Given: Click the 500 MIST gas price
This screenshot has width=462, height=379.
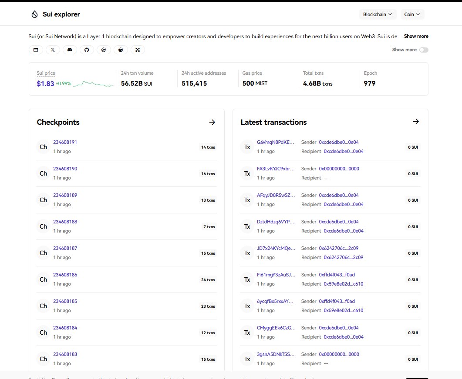Looking at the screenshot, I should 255,83.
